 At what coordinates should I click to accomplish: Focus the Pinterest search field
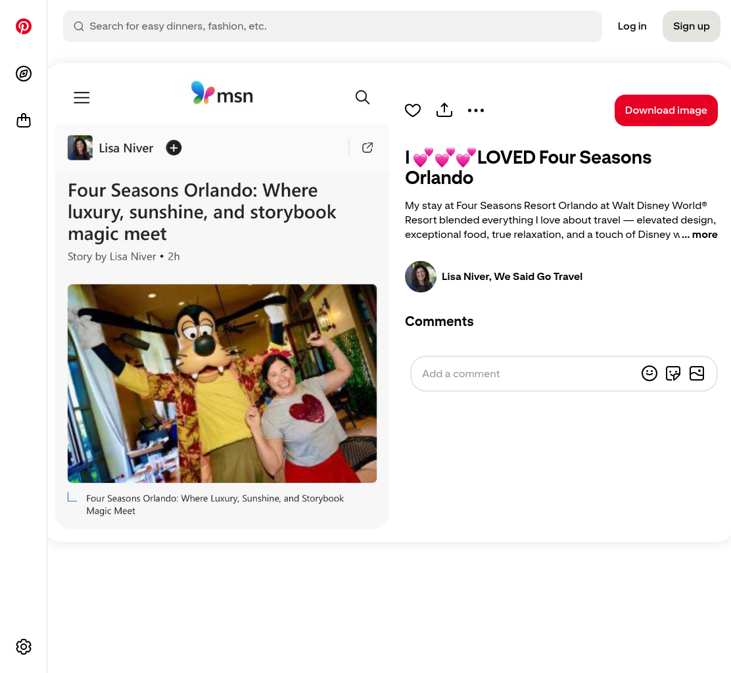333,26
